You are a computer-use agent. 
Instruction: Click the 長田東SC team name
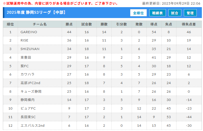(28, 117)
